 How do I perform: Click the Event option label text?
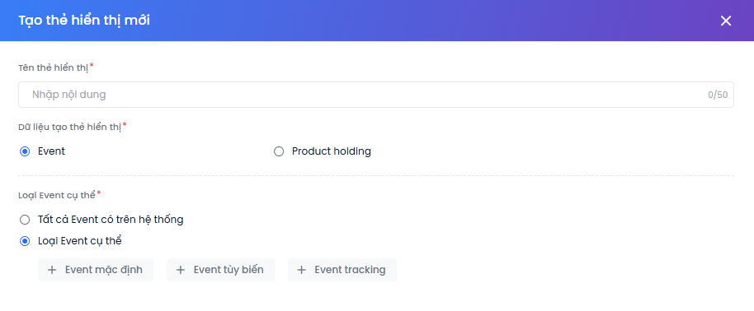51,151
